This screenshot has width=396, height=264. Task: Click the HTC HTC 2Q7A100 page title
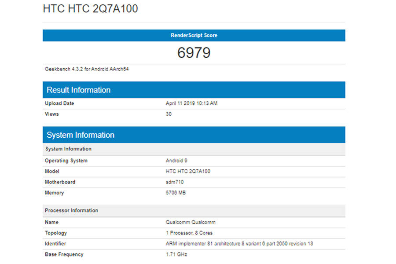point(90,8)
